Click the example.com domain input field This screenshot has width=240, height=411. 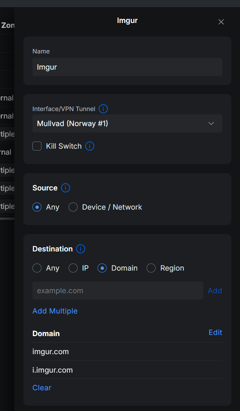(118, 291)
